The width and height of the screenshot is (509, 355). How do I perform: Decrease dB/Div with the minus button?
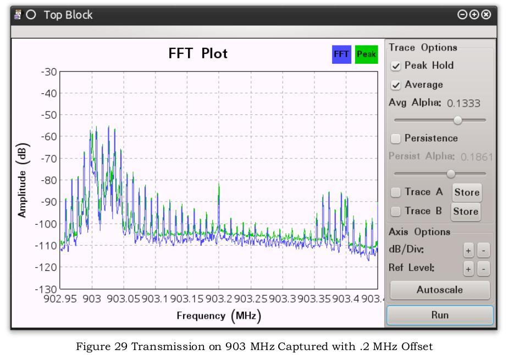pos(484,251)
